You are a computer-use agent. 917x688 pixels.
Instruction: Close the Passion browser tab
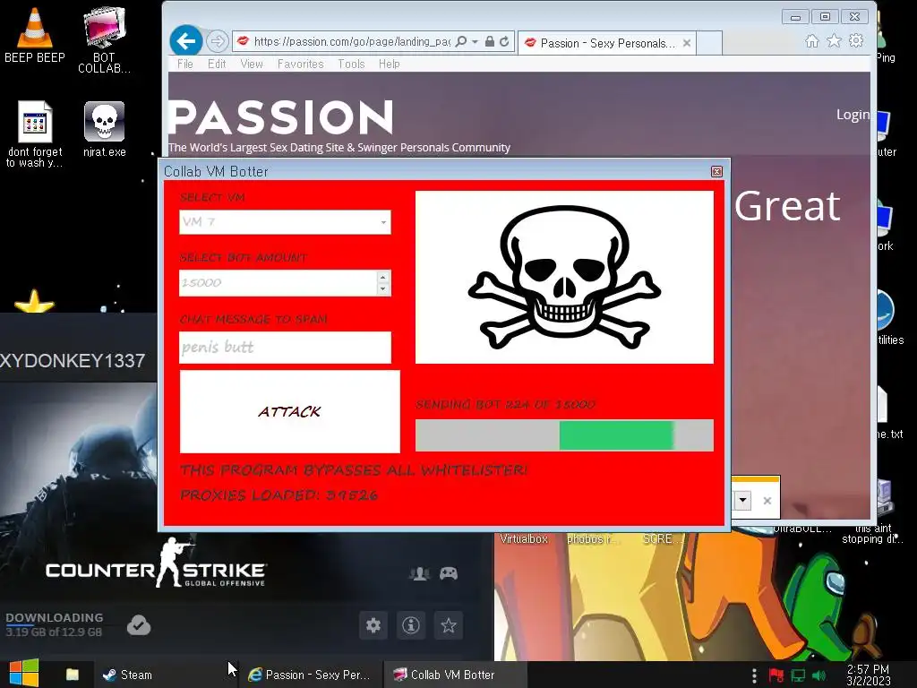pyautogui.click(x=687, y=43)
